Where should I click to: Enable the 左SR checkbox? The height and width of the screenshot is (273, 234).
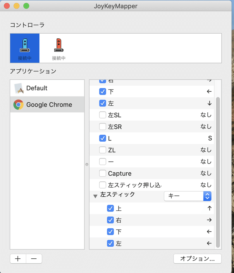[x=103, y=127]
